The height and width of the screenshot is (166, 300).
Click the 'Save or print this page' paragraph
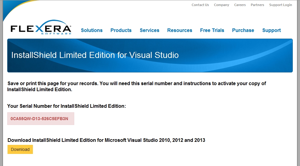(x=137, y=86)
